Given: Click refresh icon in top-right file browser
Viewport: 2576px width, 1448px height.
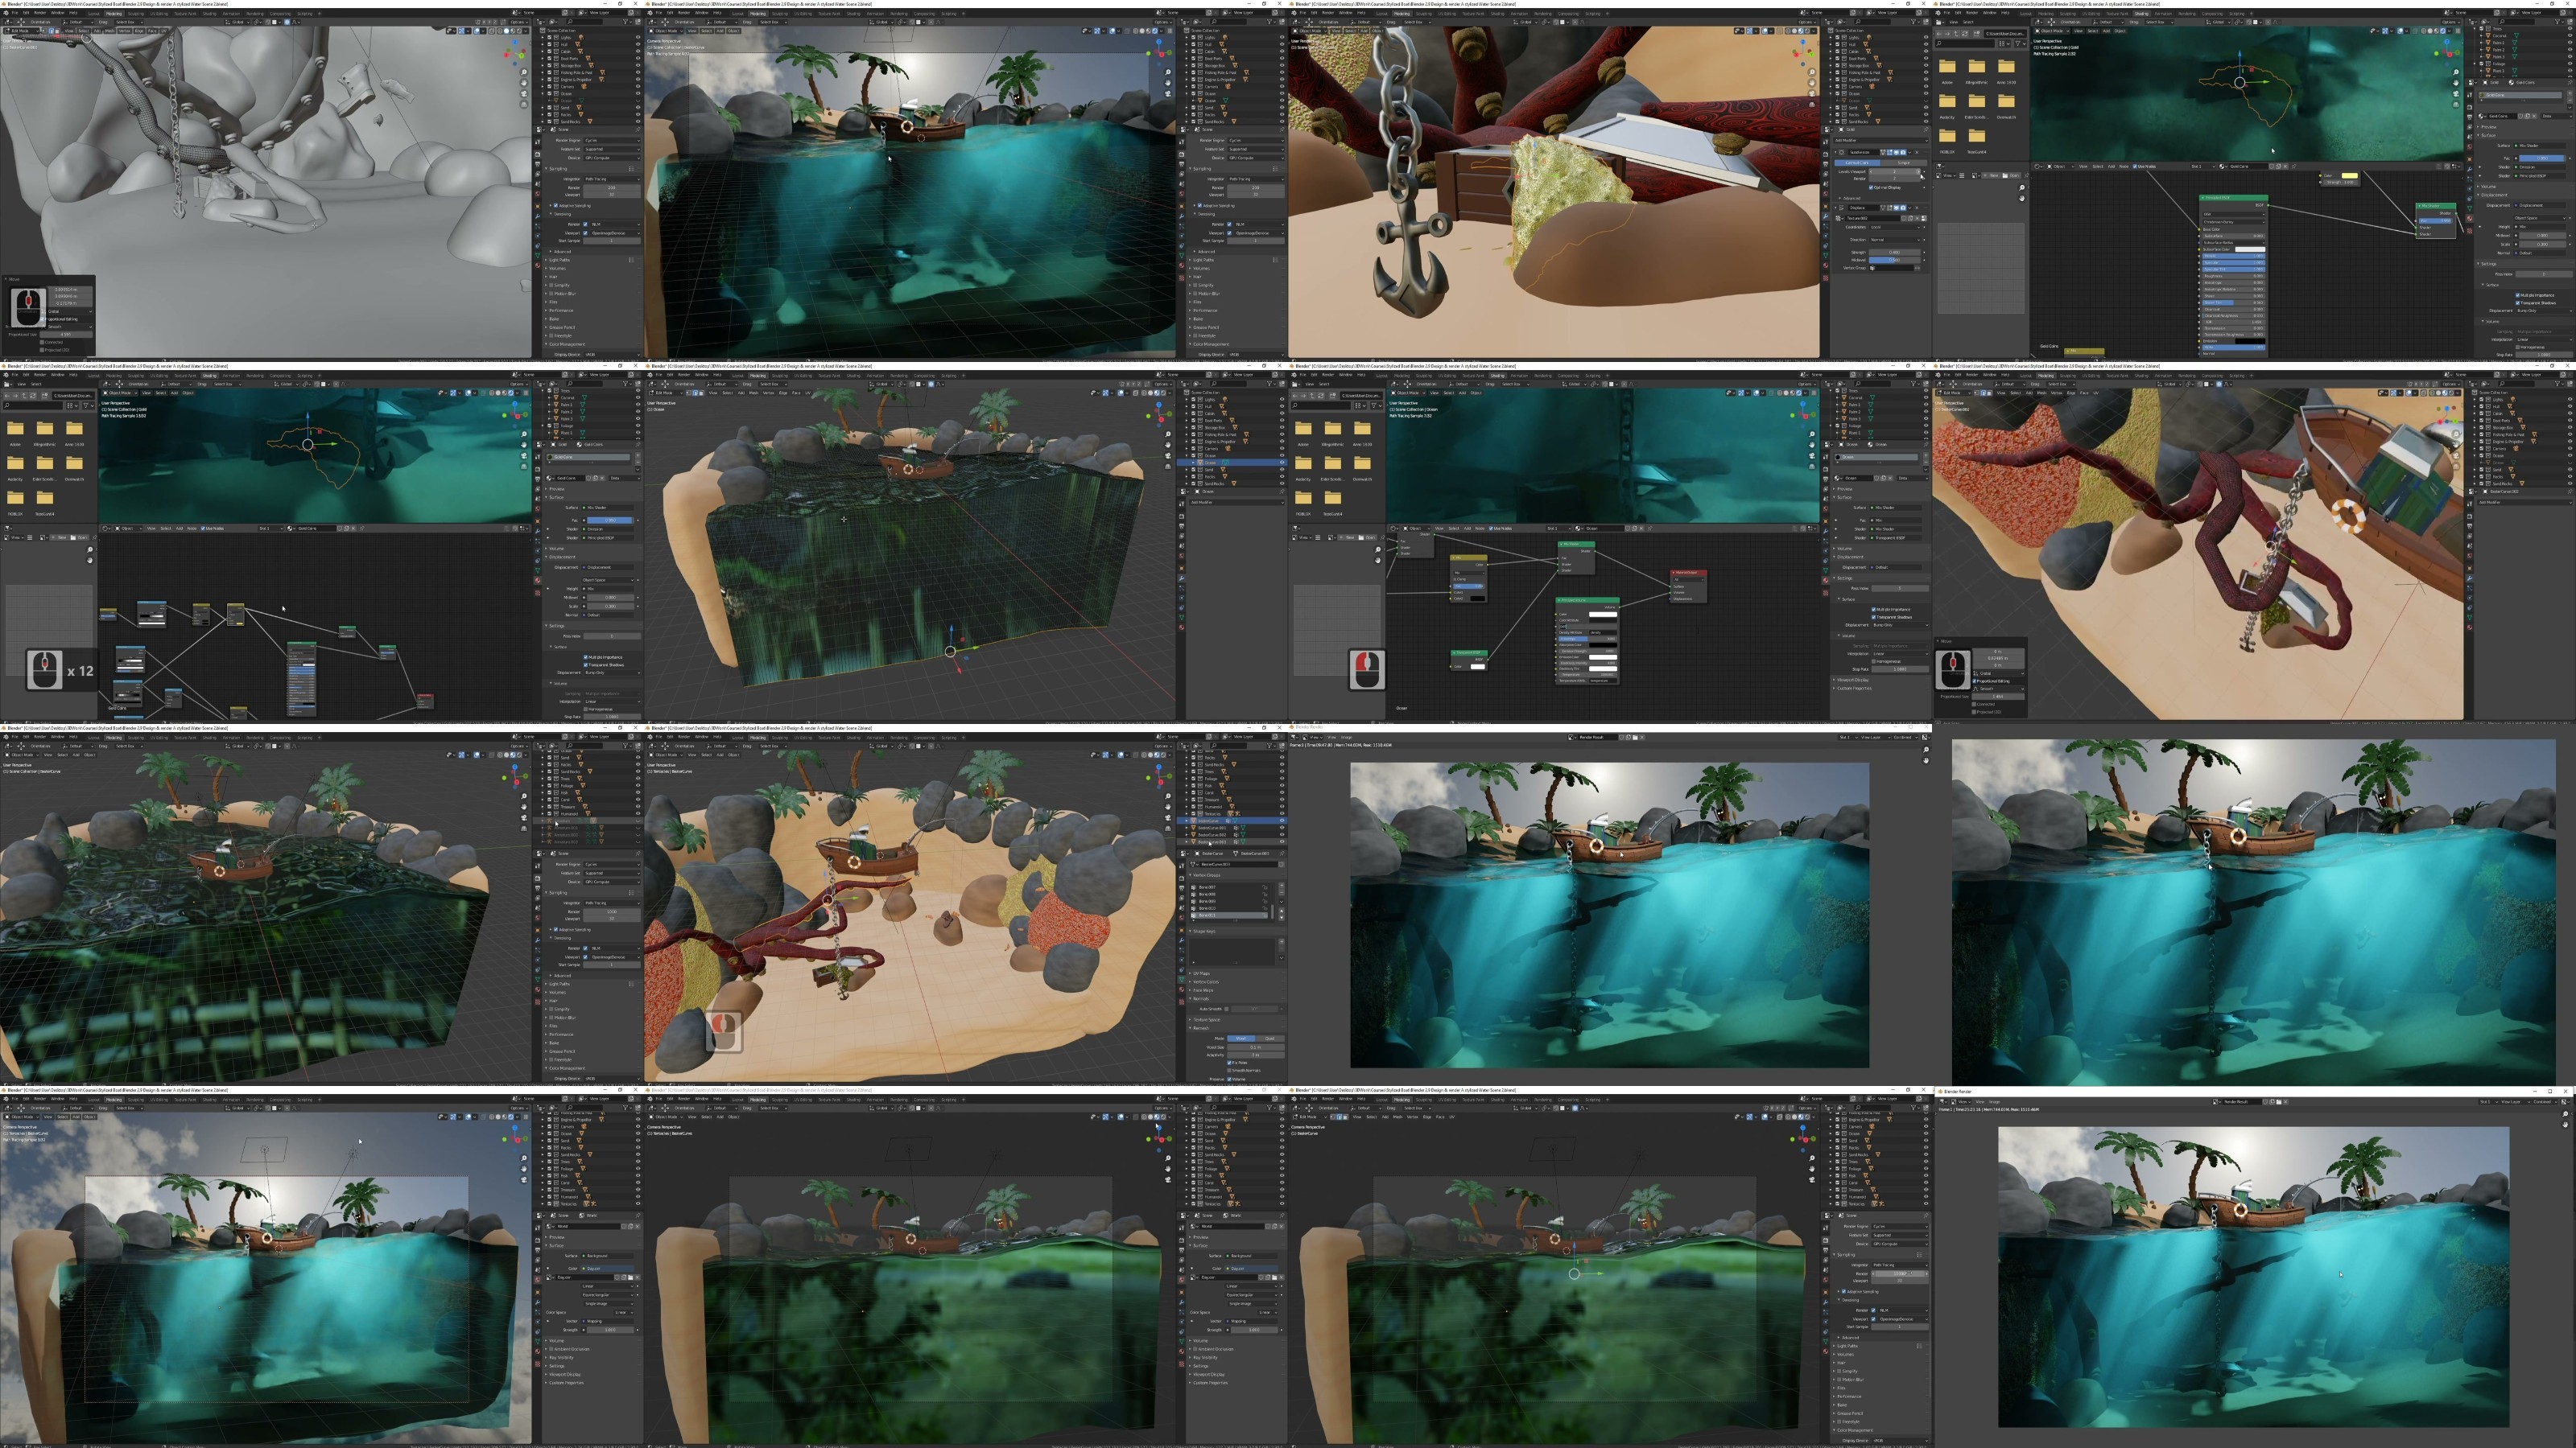Looking at the screenshot, I should (x=1965, y=34).
